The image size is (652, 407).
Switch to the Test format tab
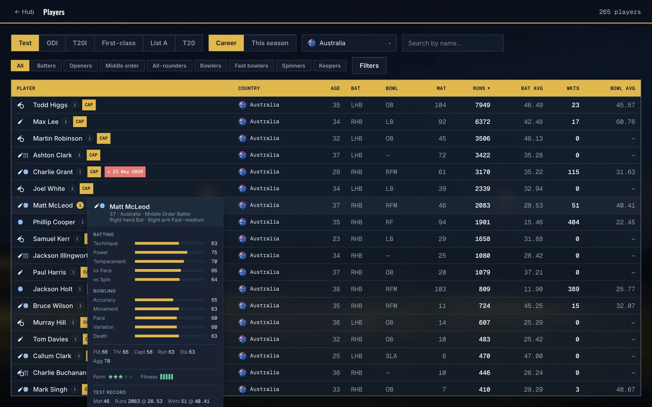click(x=25, y=43)
